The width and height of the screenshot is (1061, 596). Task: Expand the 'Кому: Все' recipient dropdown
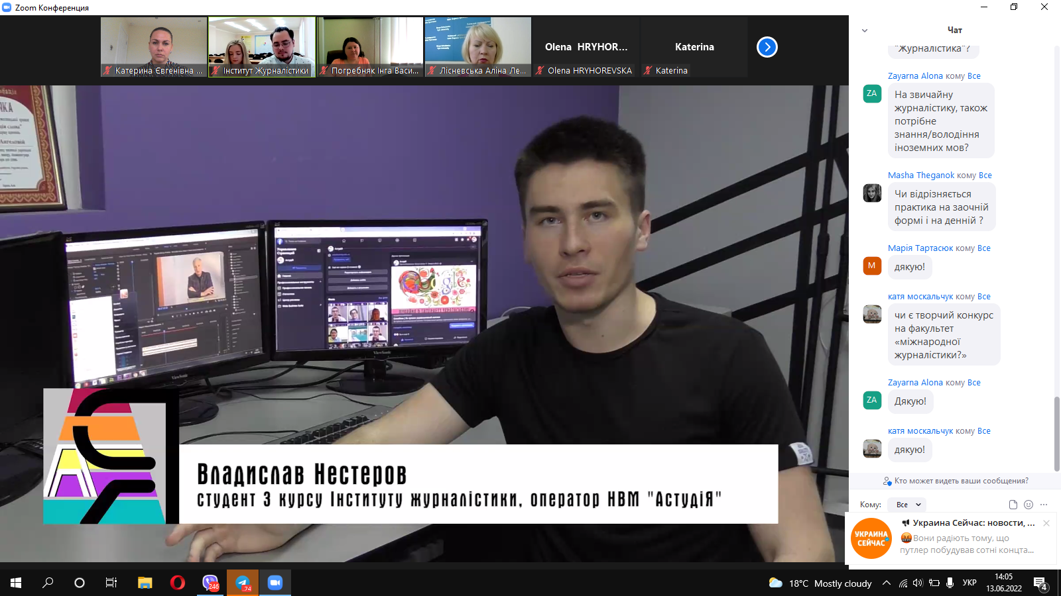click(908, 505)
